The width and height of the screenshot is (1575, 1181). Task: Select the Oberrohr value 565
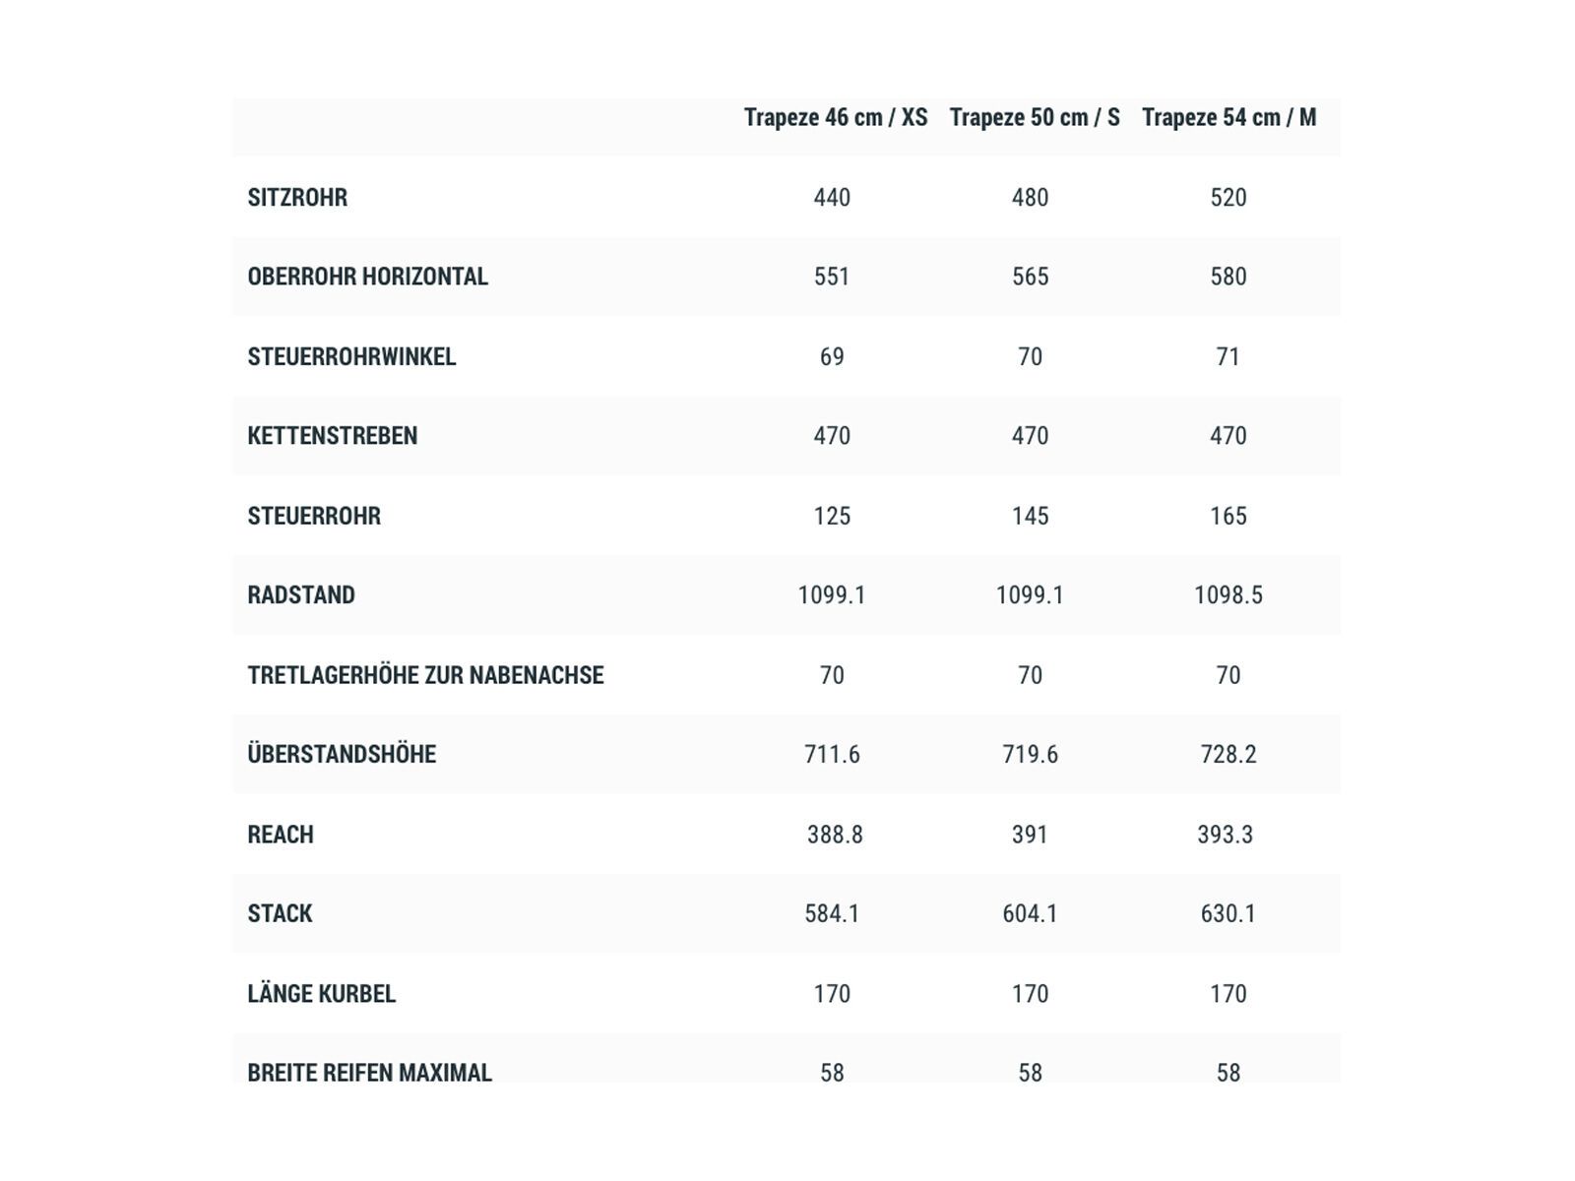(x=1030, y=277)
